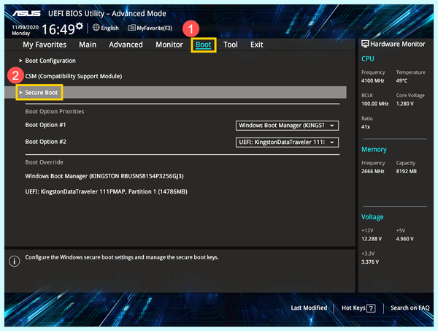Click CPU frequency value 4100 MHz

click(x=372, y=80)
